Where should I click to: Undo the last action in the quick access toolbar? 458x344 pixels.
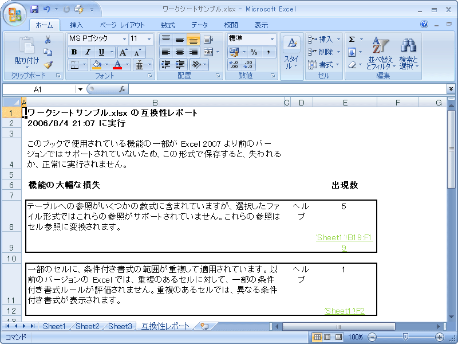47,9
